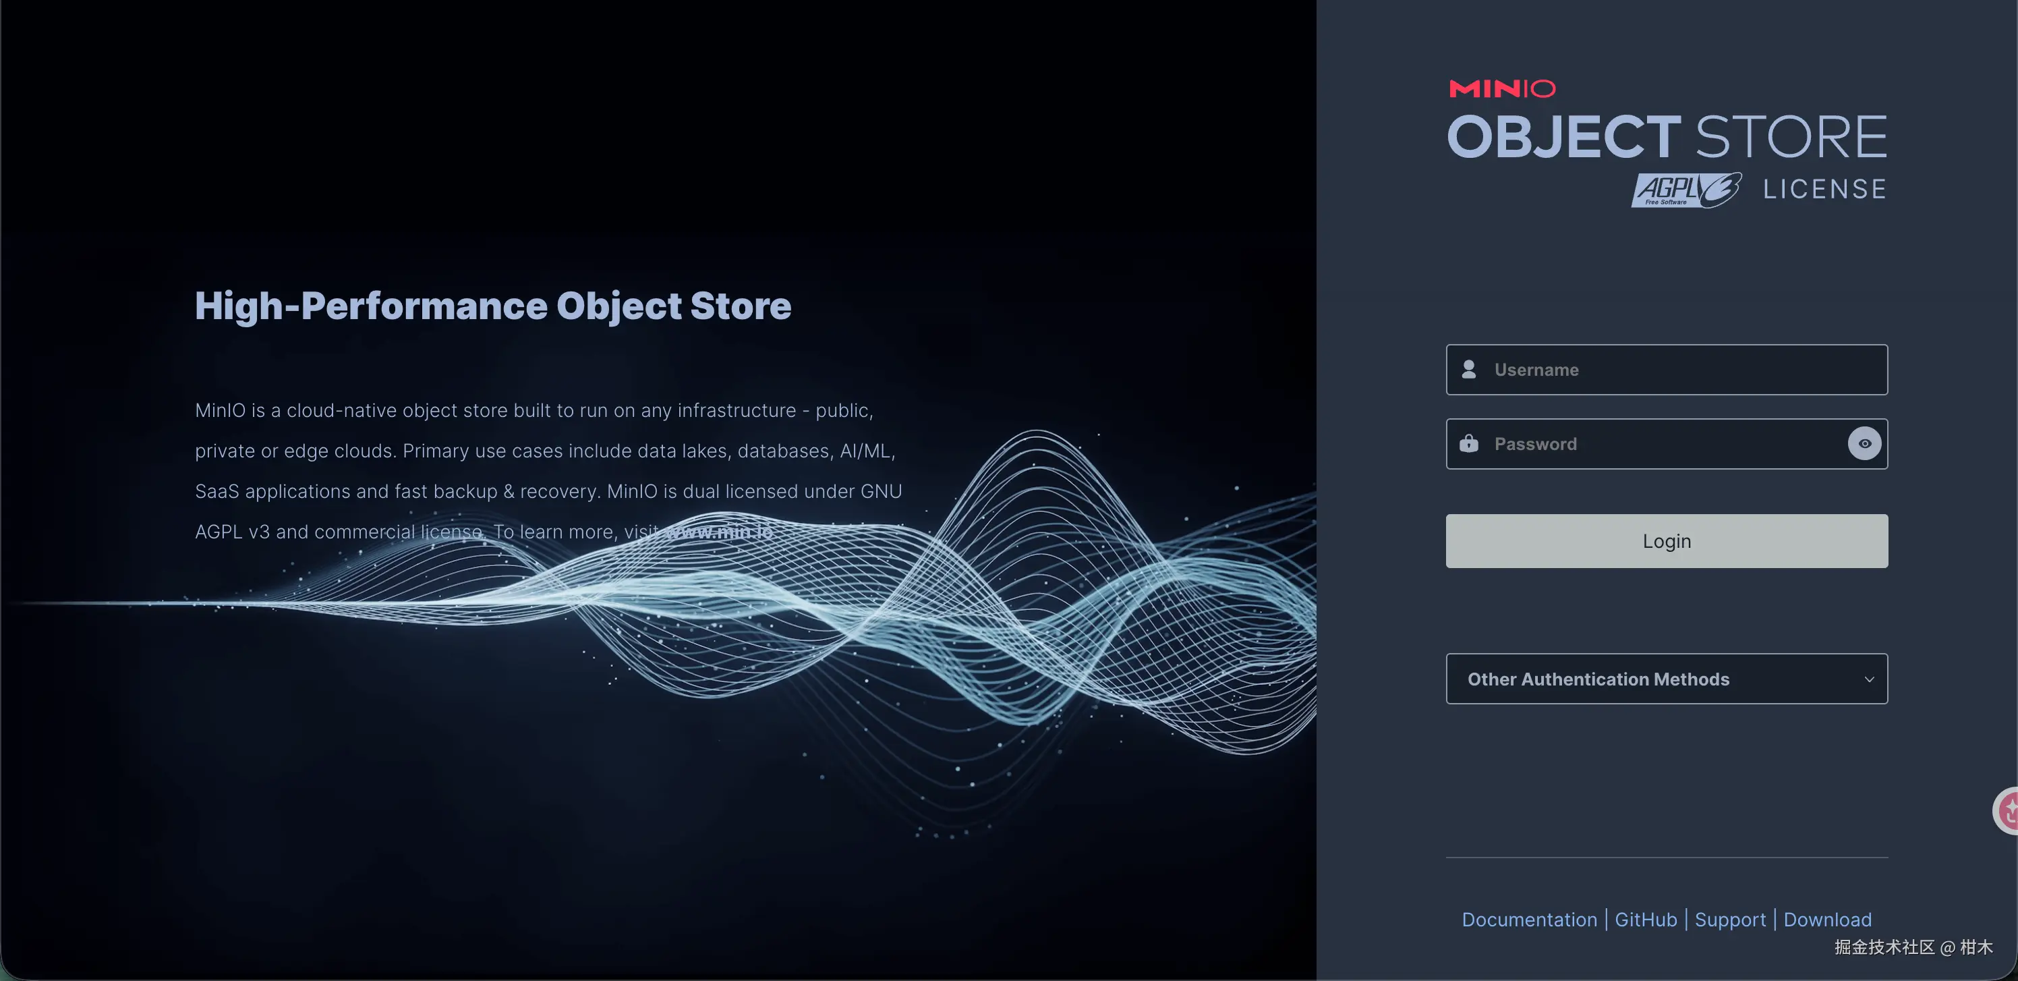Image resolution: width=2018 pixels, height=981 pixels.
Task: Click the user icon in Username field
Action: (x=1469, y=369)
